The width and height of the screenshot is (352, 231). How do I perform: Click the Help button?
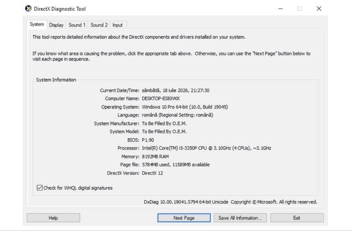(x=53, y=218)
